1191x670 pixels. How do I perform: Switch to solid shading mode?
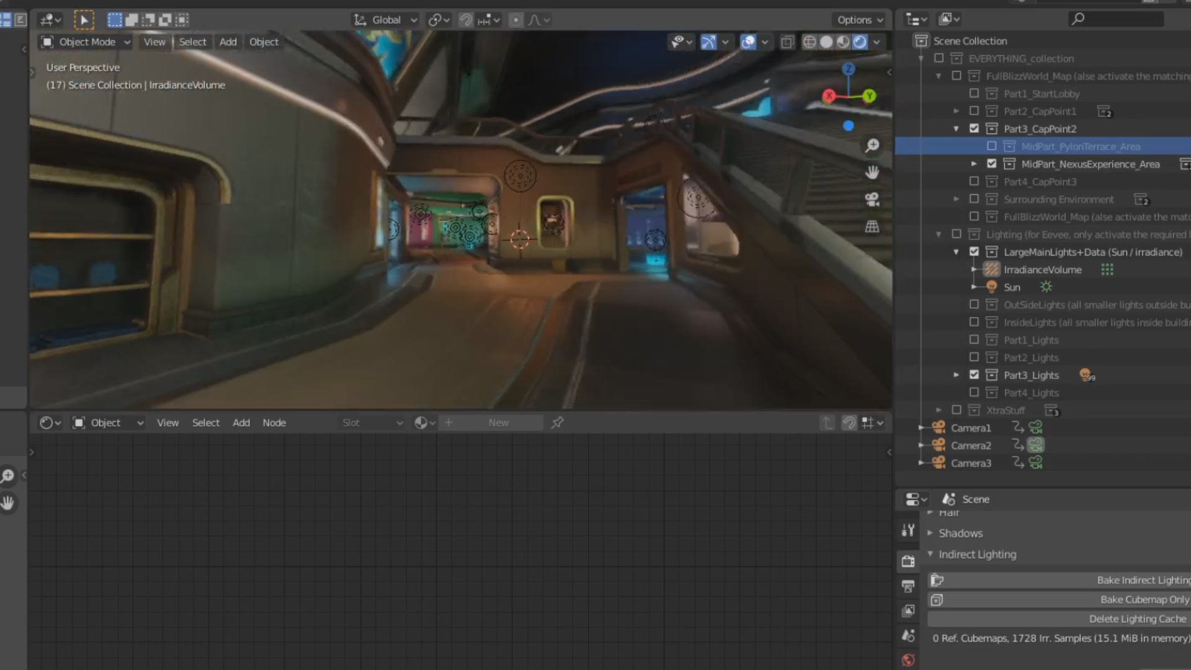(826, 42)
